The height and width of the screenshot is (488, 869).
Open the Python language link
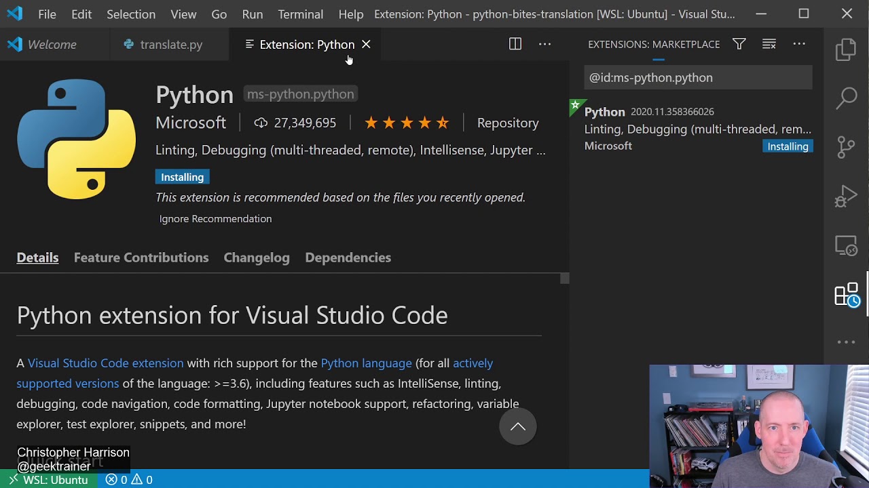tap(366, 363)
